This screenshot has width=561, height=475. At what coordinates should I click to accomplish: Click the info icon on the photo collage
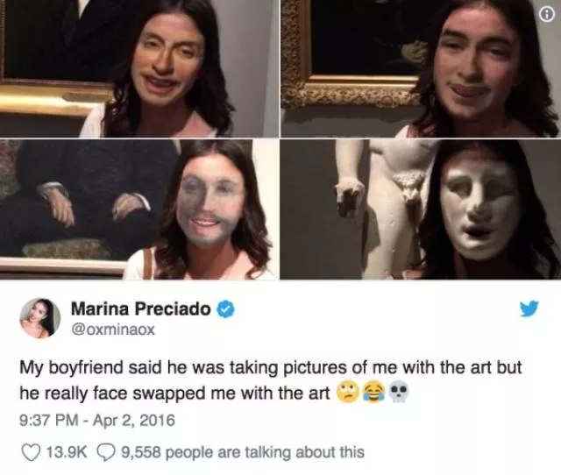[x=545, y=14]
